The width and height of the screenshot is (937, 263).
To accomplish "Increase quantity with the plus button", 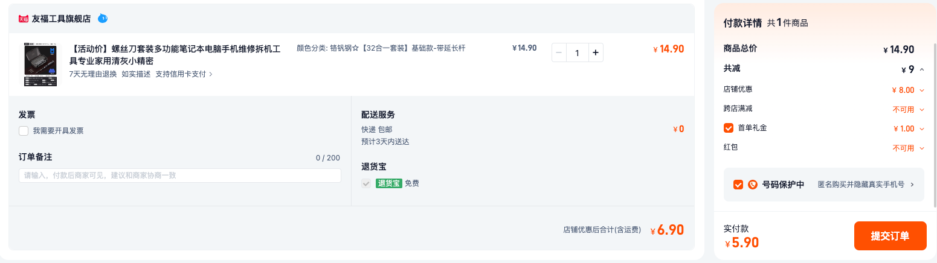I will point(595,53).
